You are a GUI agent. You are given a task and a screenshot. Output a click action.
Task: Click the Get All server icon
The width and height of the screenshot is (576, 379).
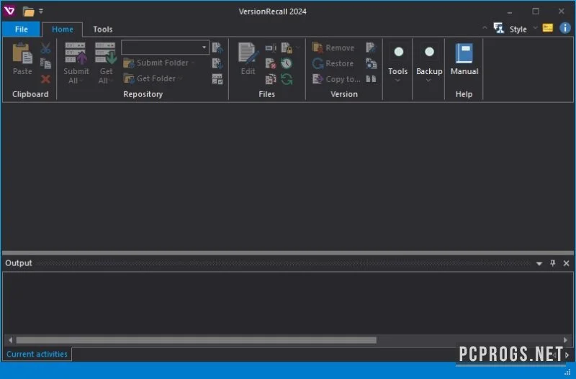tap(106, 53)
